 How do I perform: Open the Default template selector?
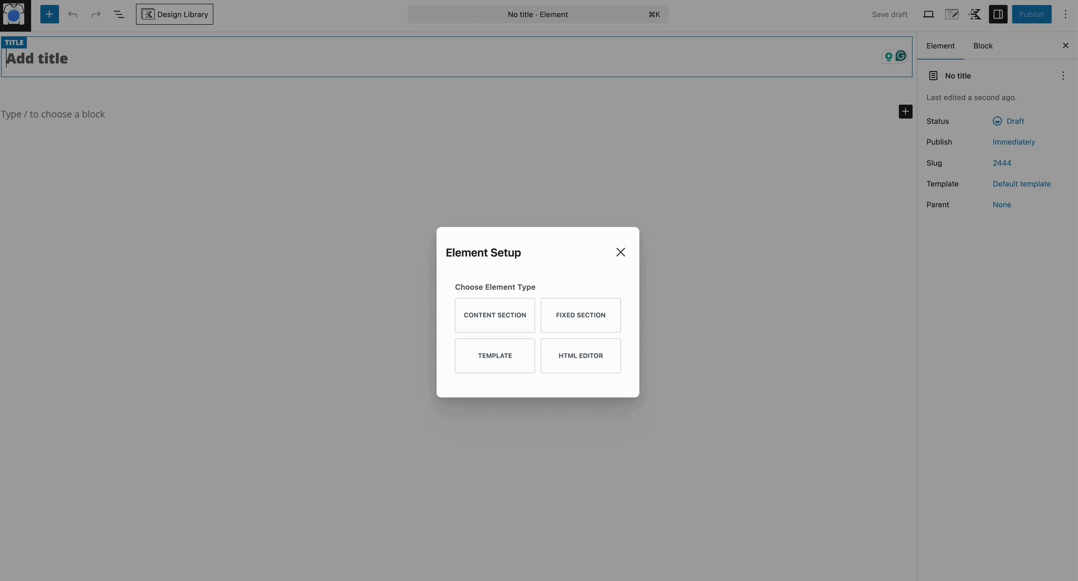tap(1021, 184)
